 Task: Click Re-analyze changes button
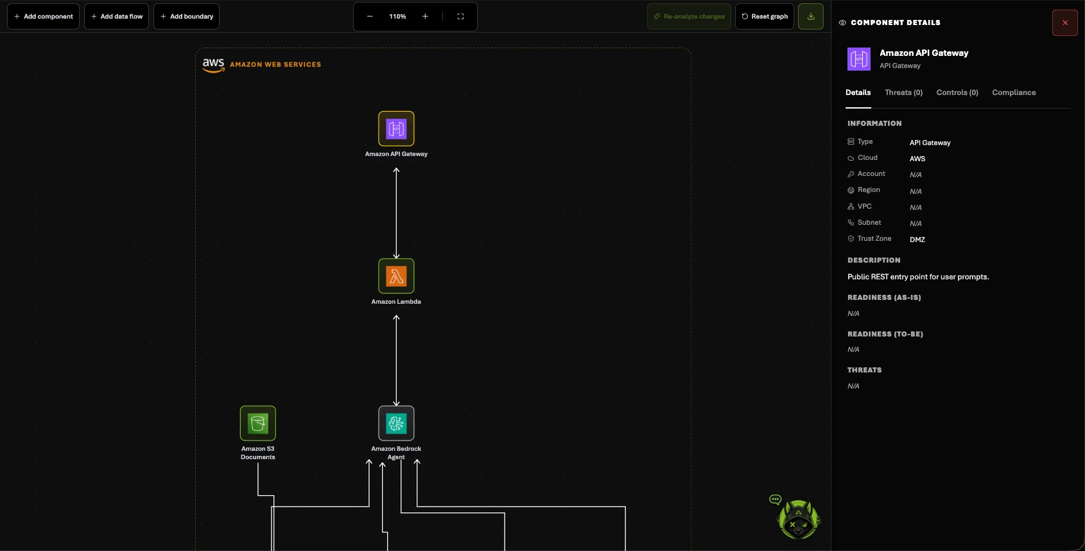coord(689,17)
